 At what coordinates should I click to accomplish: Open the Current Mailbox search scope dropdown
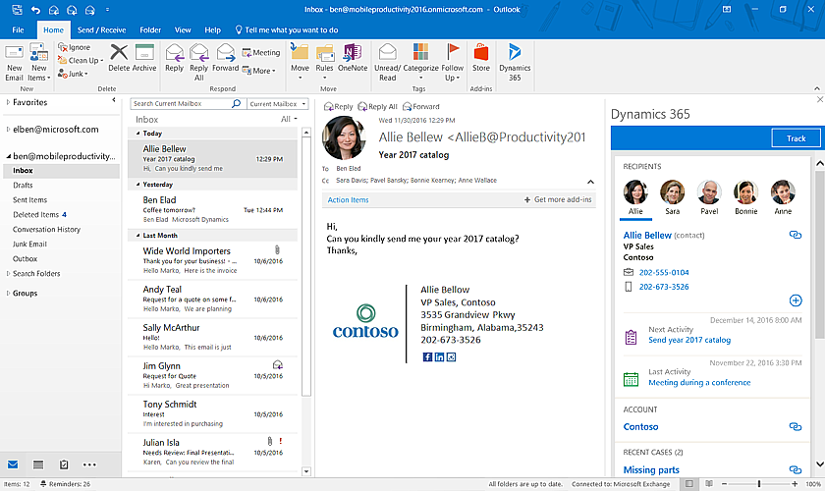277,104
